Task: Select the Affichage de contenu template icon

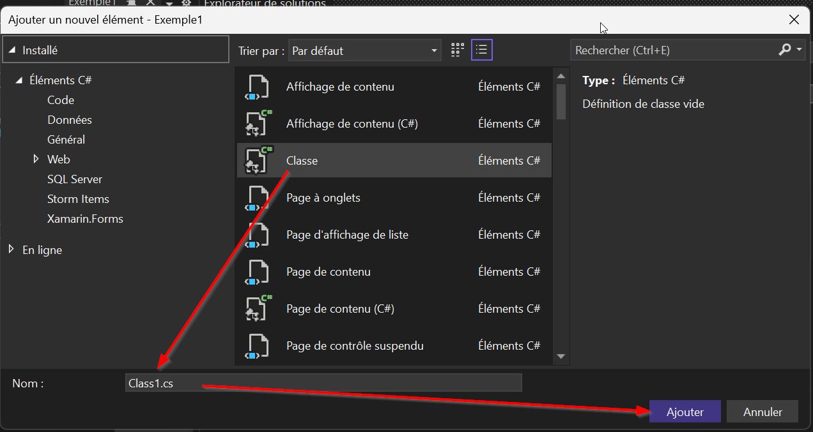Action: click(x=258, y=87)
